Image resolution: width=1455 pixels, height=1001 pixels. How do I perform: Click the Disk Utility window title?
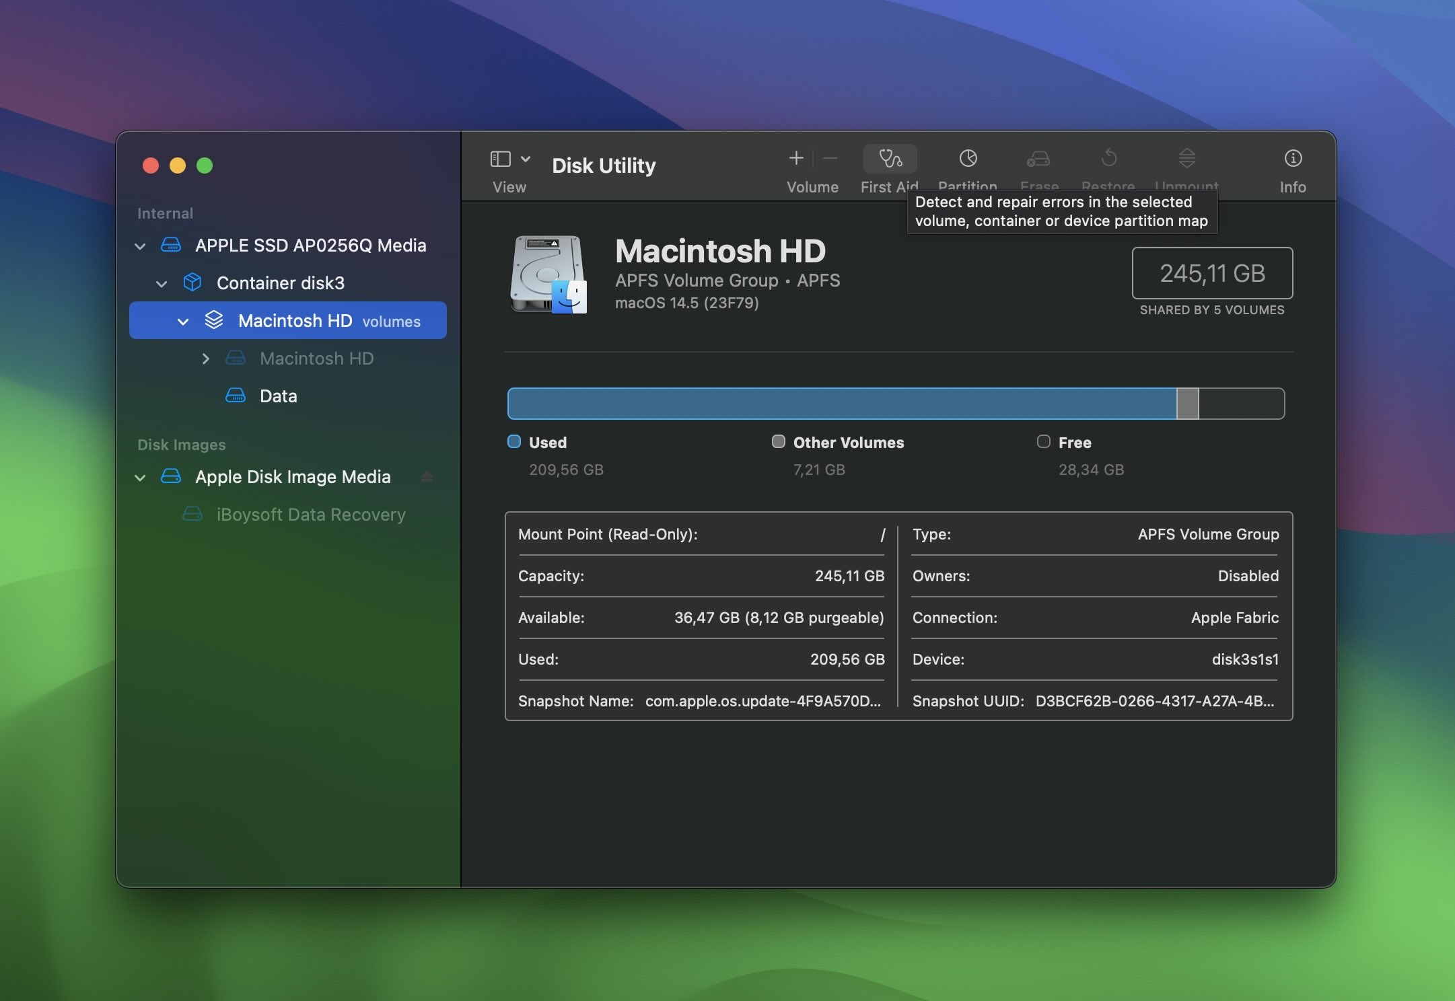[604, 165]
